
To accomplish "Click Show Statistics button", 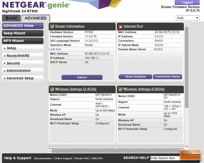I will point(135,77).
